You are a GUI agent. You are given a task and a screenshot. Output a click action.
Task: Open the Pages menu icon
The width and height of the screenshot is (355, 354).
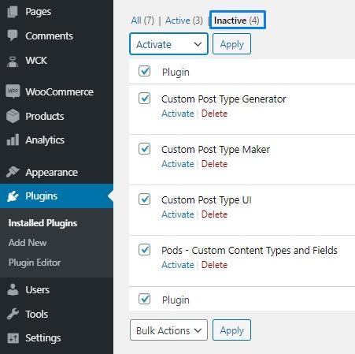point(13,12)
